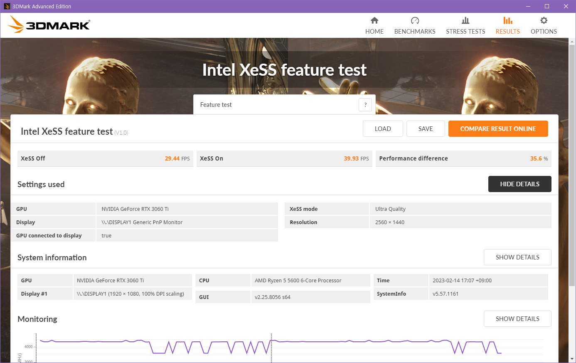Viewport: 576px width, 363px height.
Task: Click the Settings used heading
Action: 41,184
